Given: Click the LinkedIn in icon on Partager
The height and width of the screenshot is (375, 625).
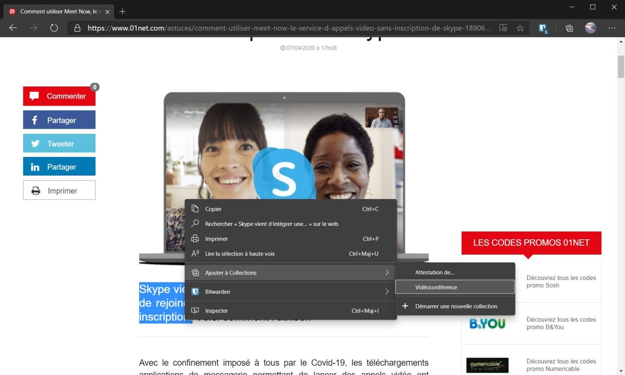Looking at the screenshot, I should [x=35, y=167].
